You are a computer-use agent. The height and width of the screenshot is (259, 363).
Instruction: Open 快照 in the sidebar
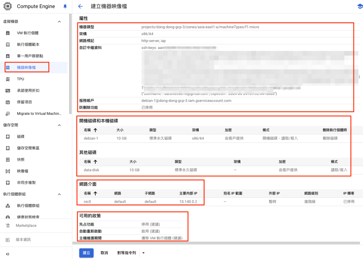(21, 160)
